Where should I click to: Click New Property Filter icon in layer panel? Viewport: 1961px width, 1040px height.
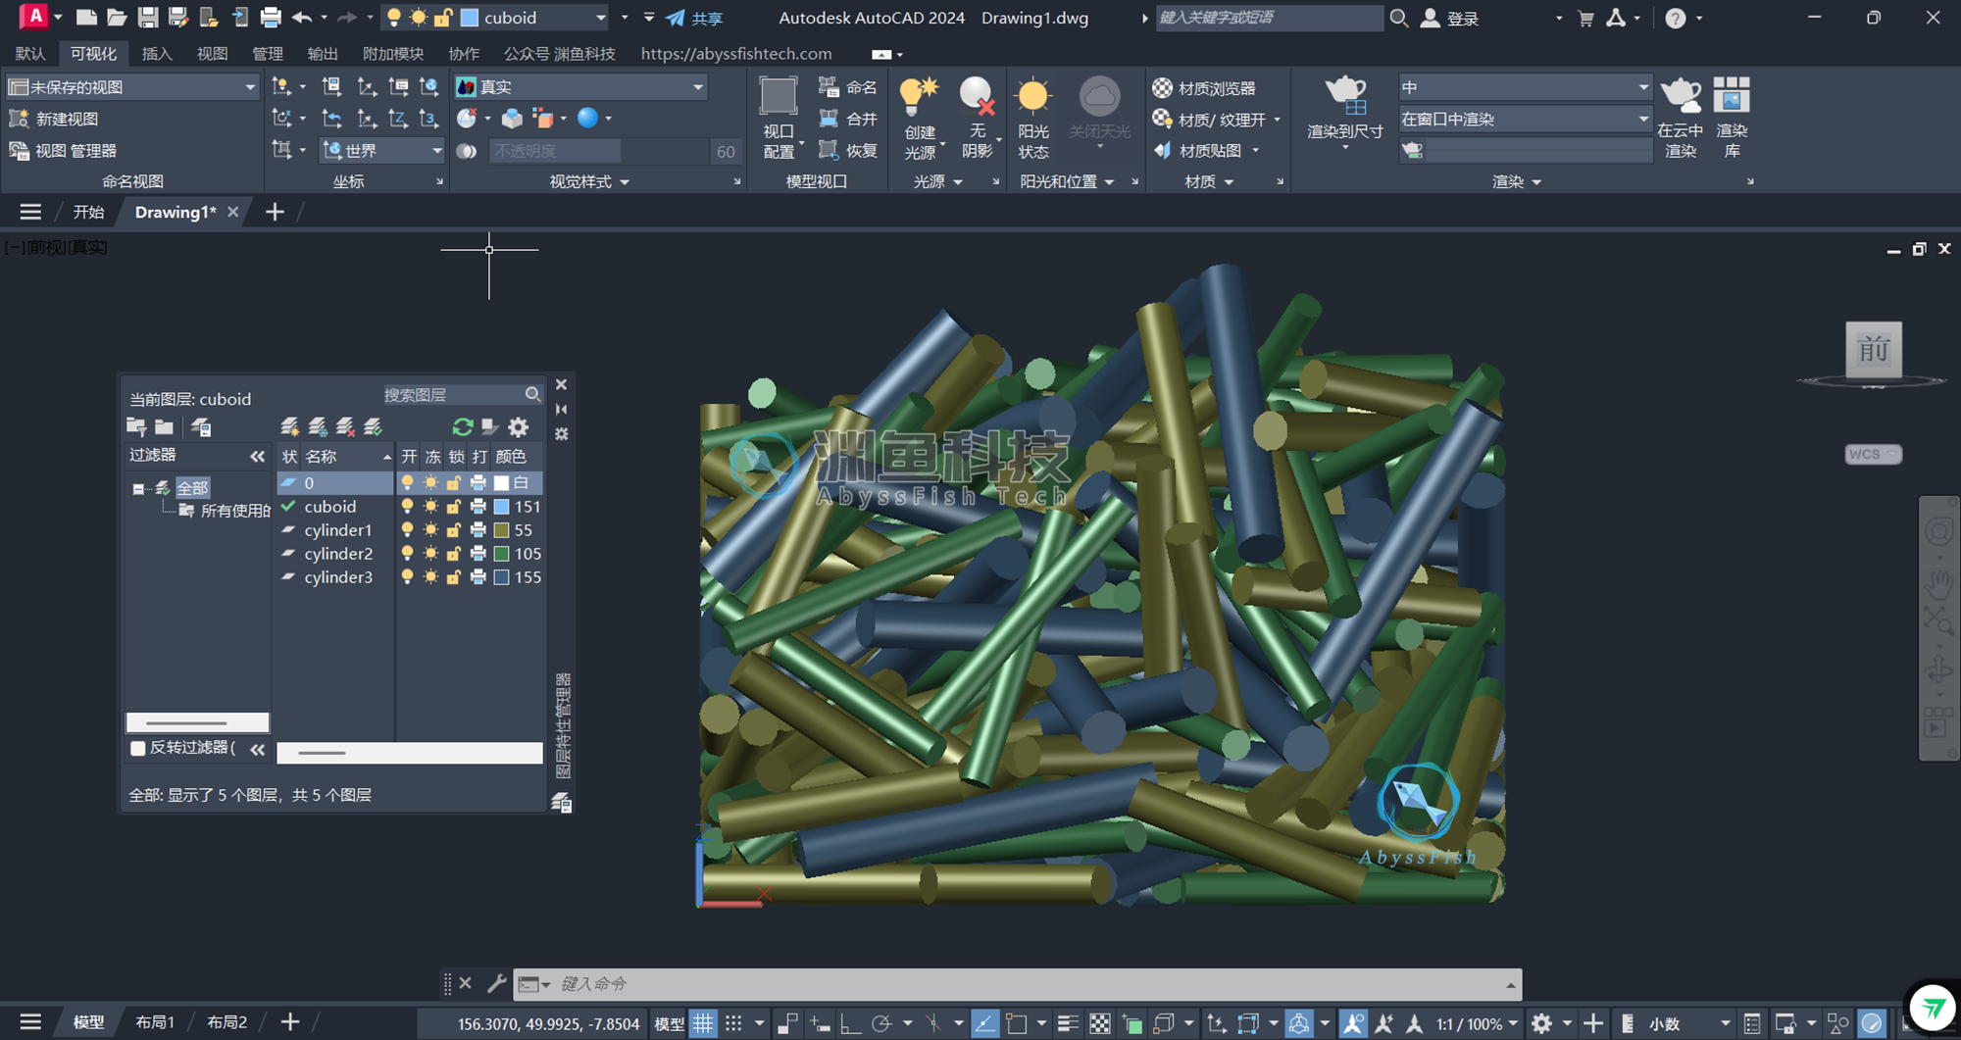[x=136, y=426]
